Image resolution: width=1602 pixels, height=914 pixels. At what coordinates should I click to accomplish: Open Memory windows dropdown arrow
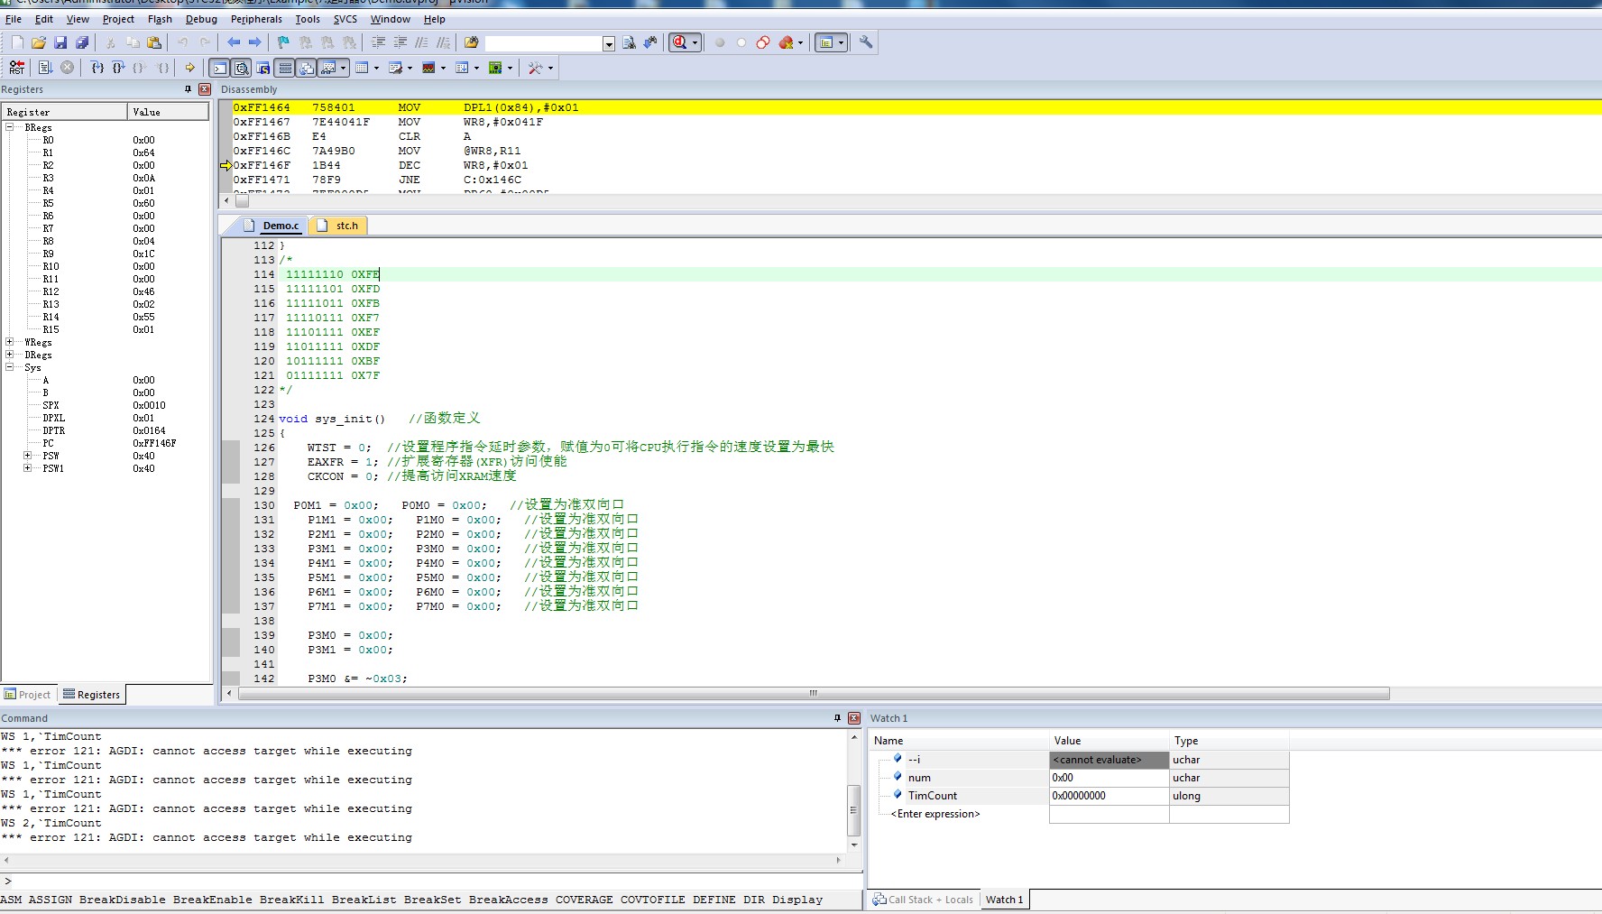pyautogui.click(x=376, y=68)
